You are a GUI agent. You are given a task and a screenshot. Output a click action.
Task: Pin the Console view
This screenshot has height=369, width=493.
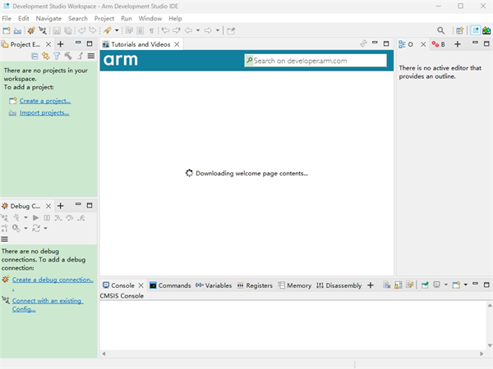425,285
